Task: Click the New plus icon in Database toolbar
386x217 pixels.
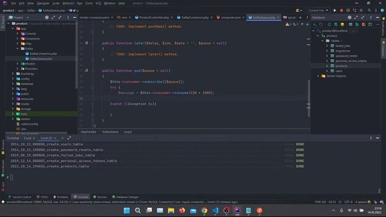Action: (x=315, y=24)
